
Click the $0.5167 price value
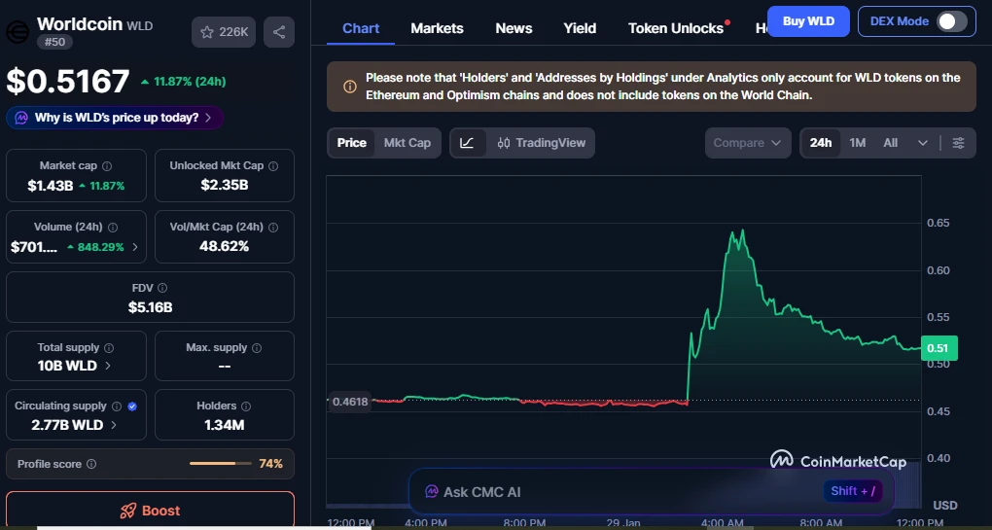click(68, 82)
